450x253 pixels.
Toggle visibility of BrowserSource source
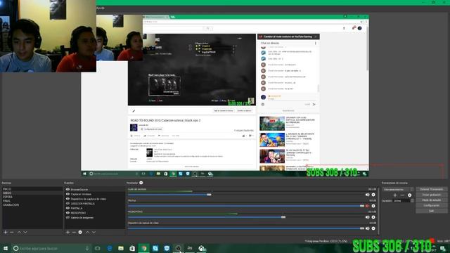(x=67, y=190)
